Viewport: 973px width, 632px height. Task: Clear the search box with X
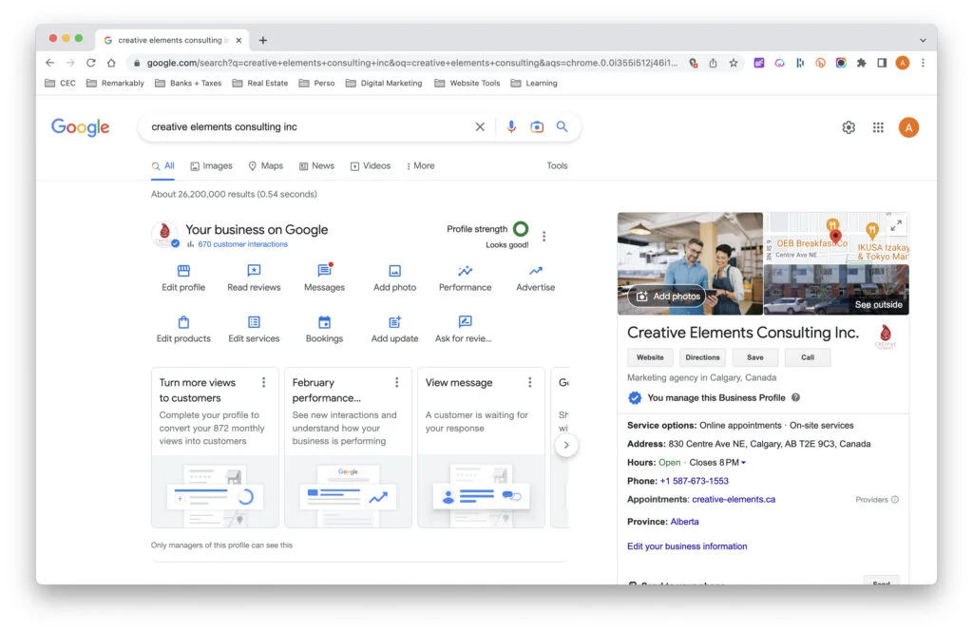coord(480,126)
